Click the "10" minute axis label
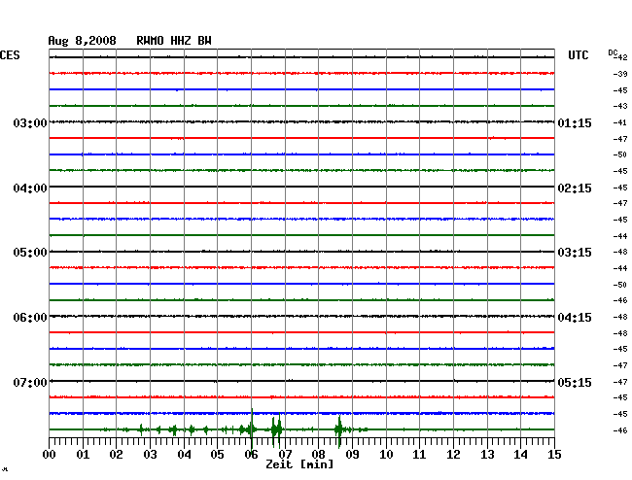This screenshot has height=480, width=632. (386, 455)
